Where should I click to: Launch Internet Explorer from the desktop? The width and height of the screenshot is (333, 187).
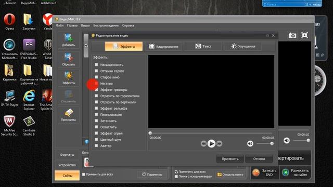[29, 100]
